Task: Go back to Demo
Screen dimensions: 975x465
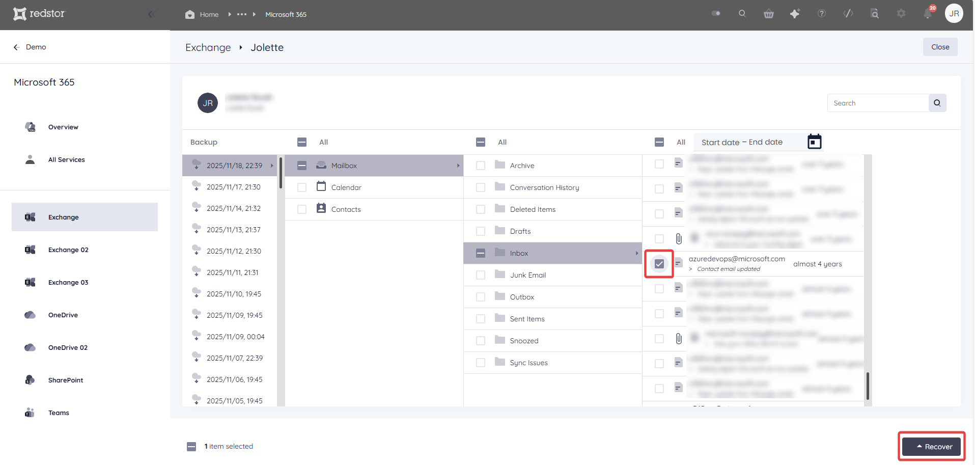Action: 30,47
